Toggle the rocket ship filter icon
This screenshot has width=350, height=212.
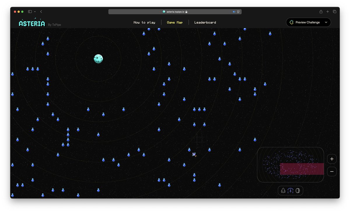(x=283, y=191)
